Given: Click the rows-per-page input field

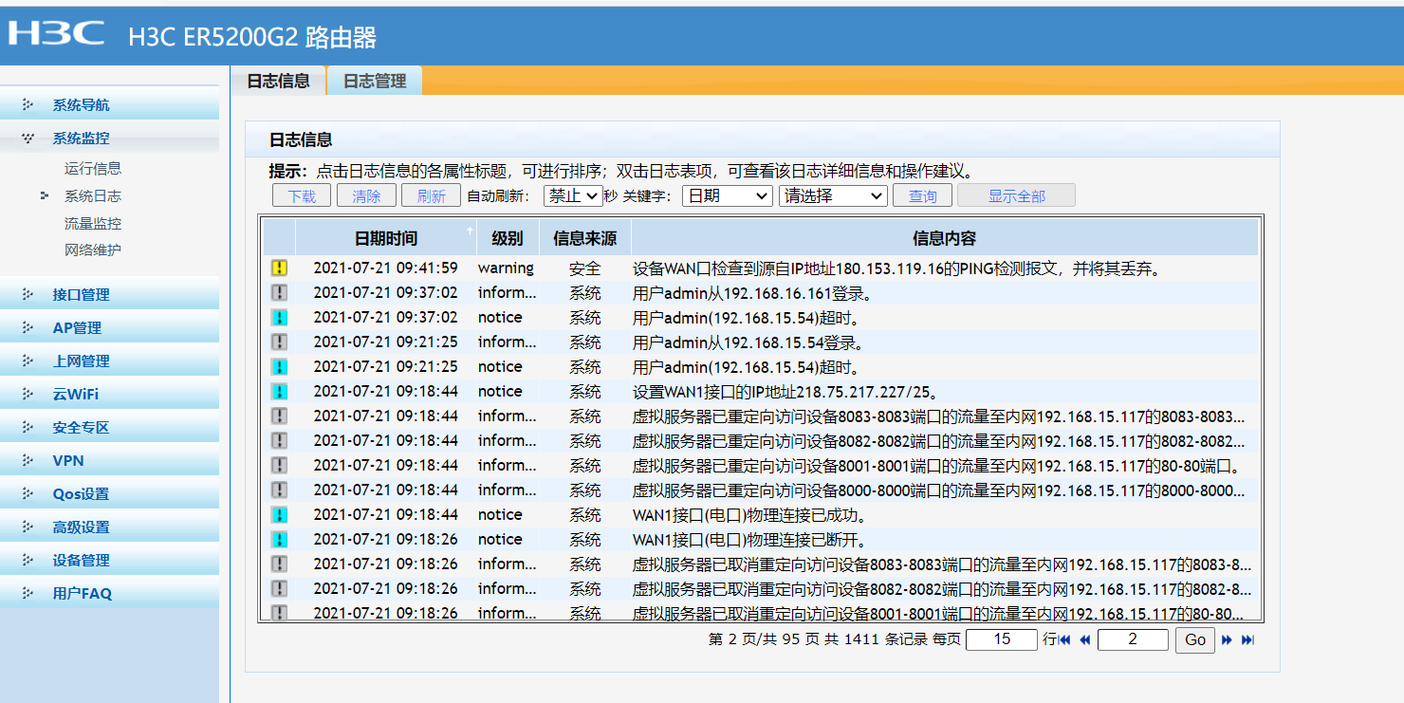Looking at the screenshot, I should pyautogui.click(x=1001, y=639).
